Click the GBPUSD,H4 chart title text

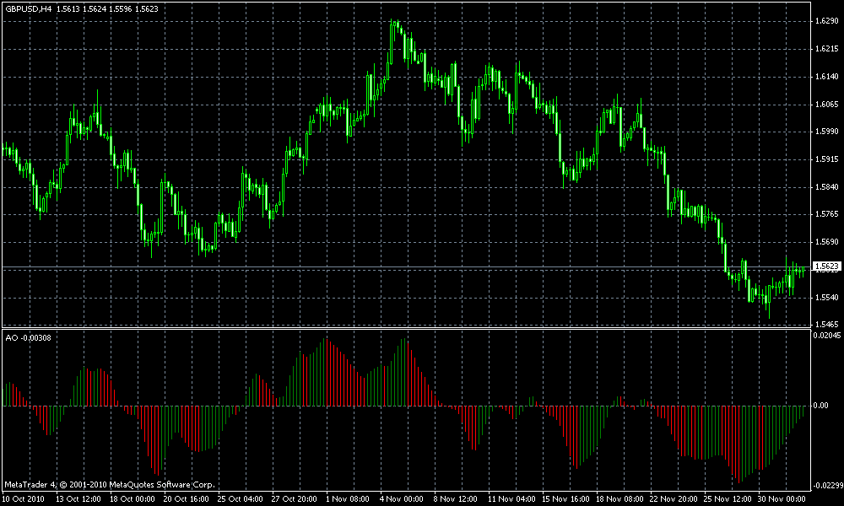[x=29, y=9]
